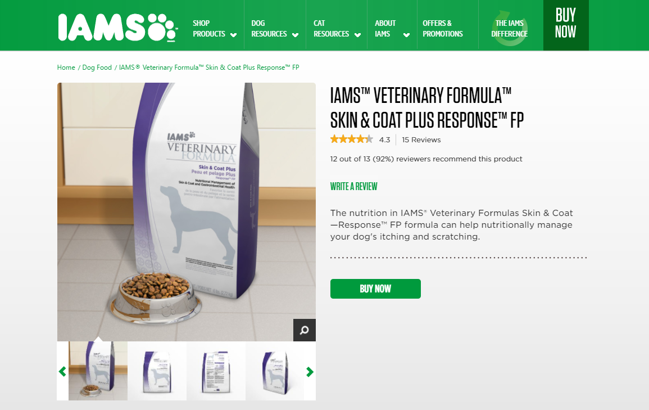649x410 pixels.
Task: Go to Dog Food breadcrumb link
Action: [97, 67]
